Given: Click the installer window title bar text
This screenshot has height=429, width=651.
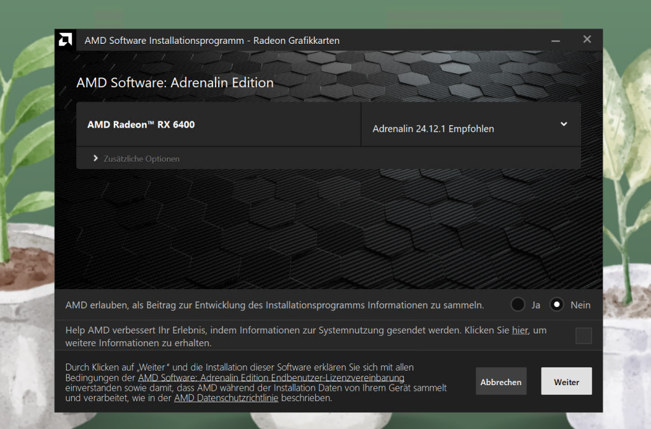Looking at the screenshot, I should 212,41.
